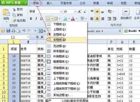Click the redo arrow icon

29,31
